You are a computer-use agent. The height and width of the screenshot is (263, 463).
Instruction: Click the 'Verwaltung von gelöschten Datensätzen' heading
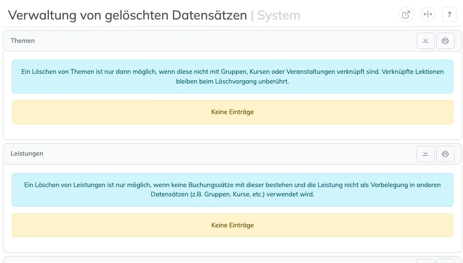click(x=127, y=15)
